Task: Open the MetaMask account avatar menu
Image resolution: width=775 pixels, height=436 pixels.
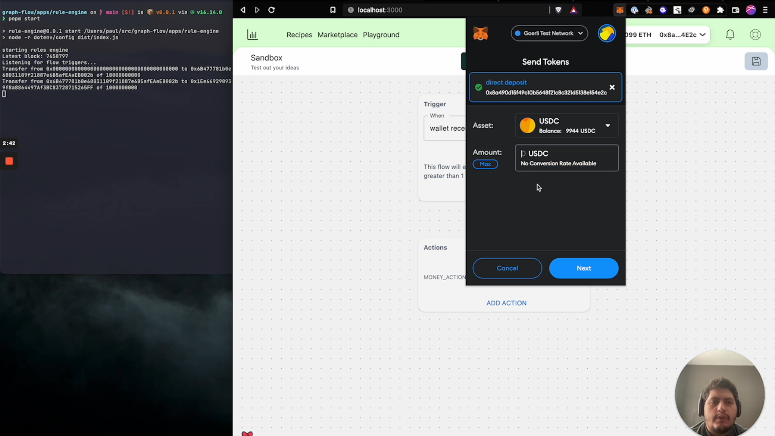Action: (x=607, y=33)
